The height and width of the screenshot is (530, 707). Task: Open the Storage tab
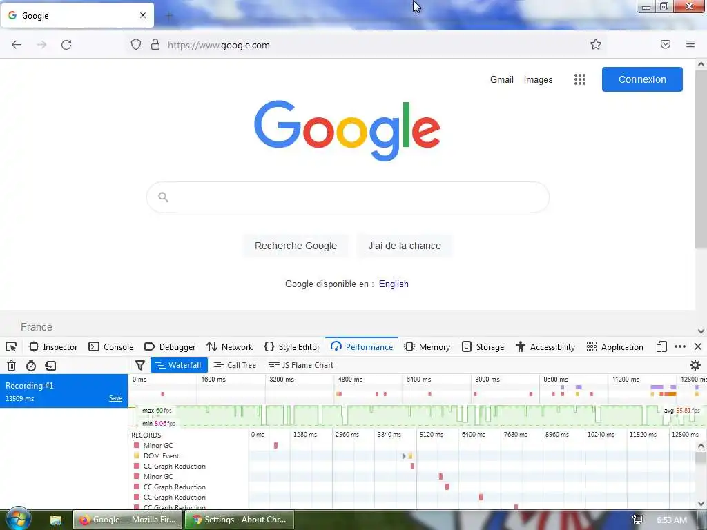tap(483, 346)
